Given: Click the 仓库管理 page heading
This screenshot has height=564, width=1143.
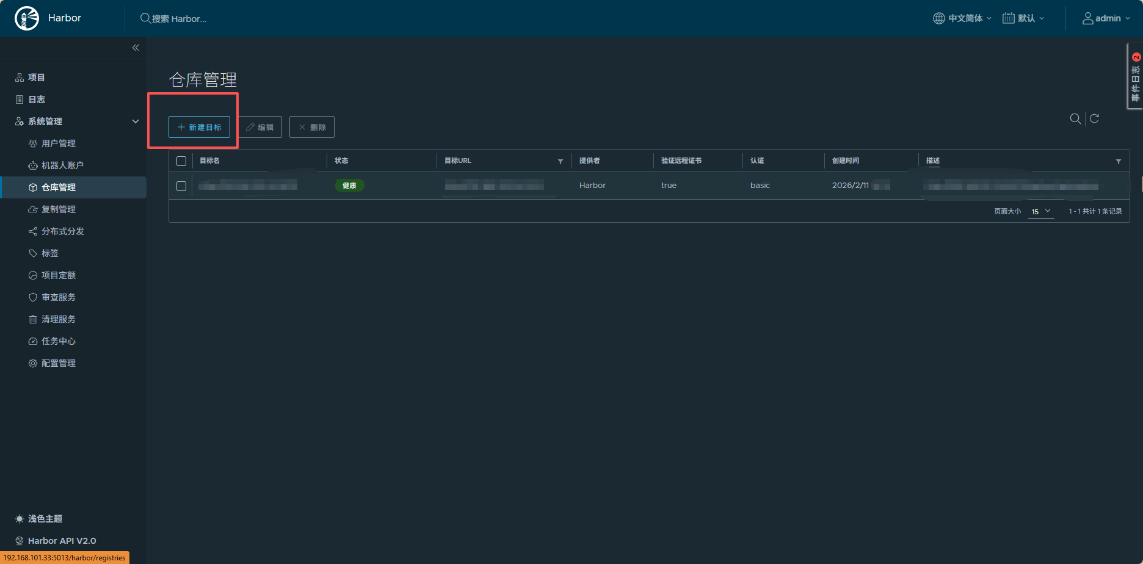Looking at the screenshot, I should (203, 79).
